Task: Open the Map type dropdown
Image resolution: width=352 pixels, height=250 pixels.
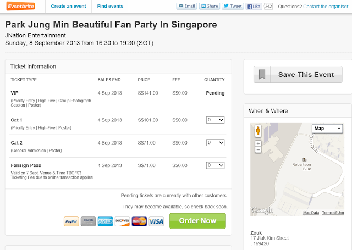Action: (327, 129)
